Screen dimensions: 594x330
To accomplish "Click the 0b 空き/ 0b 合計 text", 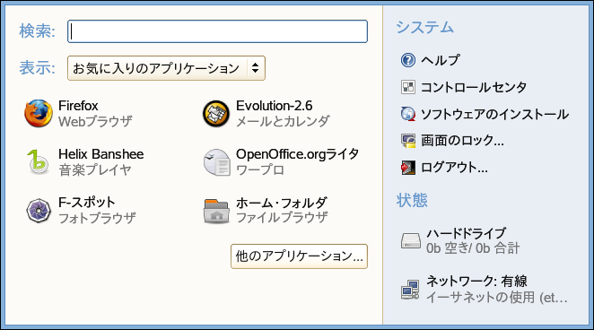I will [x=473, y=248].
